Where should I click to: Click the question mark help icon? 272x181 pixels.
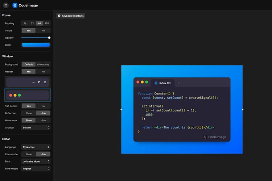pyautogui.click(x=59, y=16)
